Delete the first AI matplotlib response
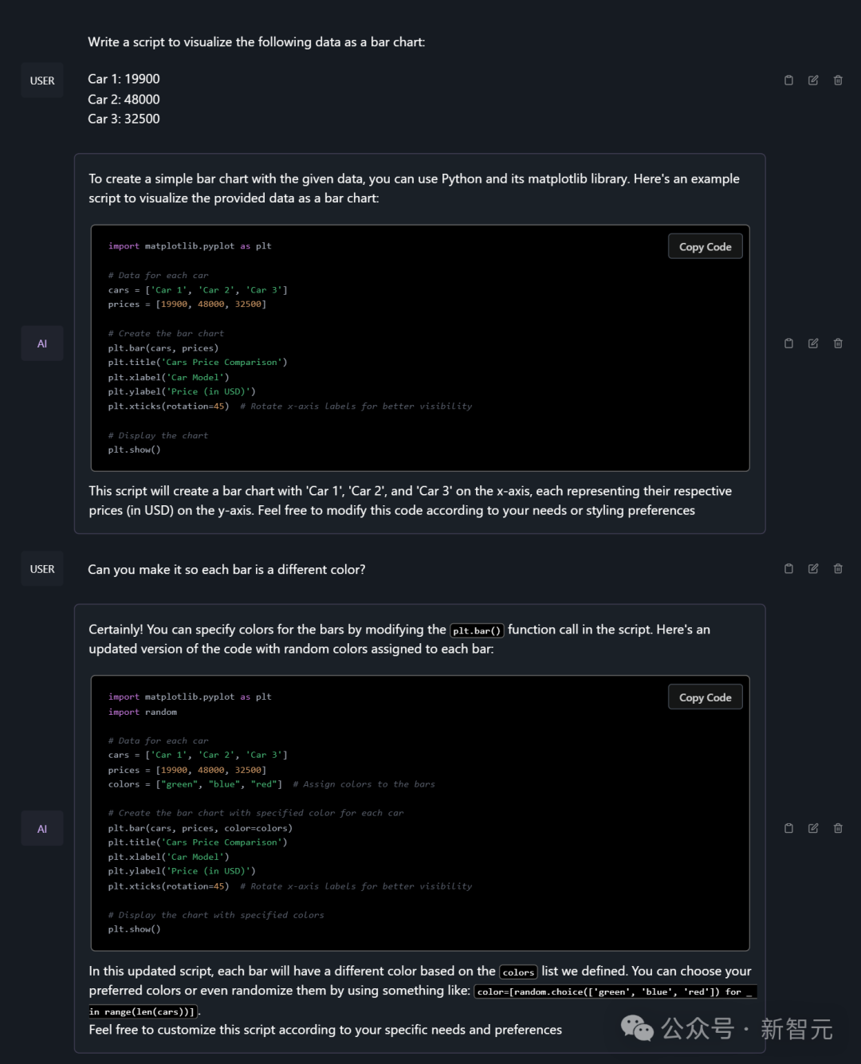 point(838,344)
